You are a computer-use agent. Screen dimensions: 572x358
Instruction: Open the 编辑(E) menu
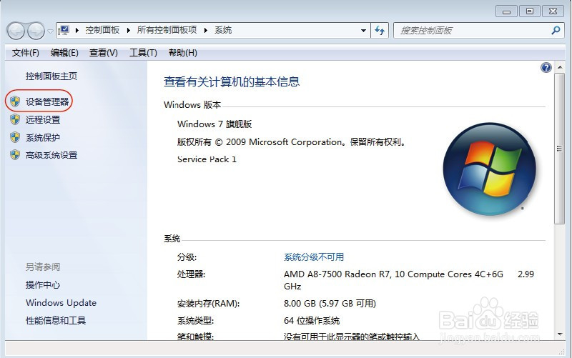pyautogui.click(x=64, y=53)
